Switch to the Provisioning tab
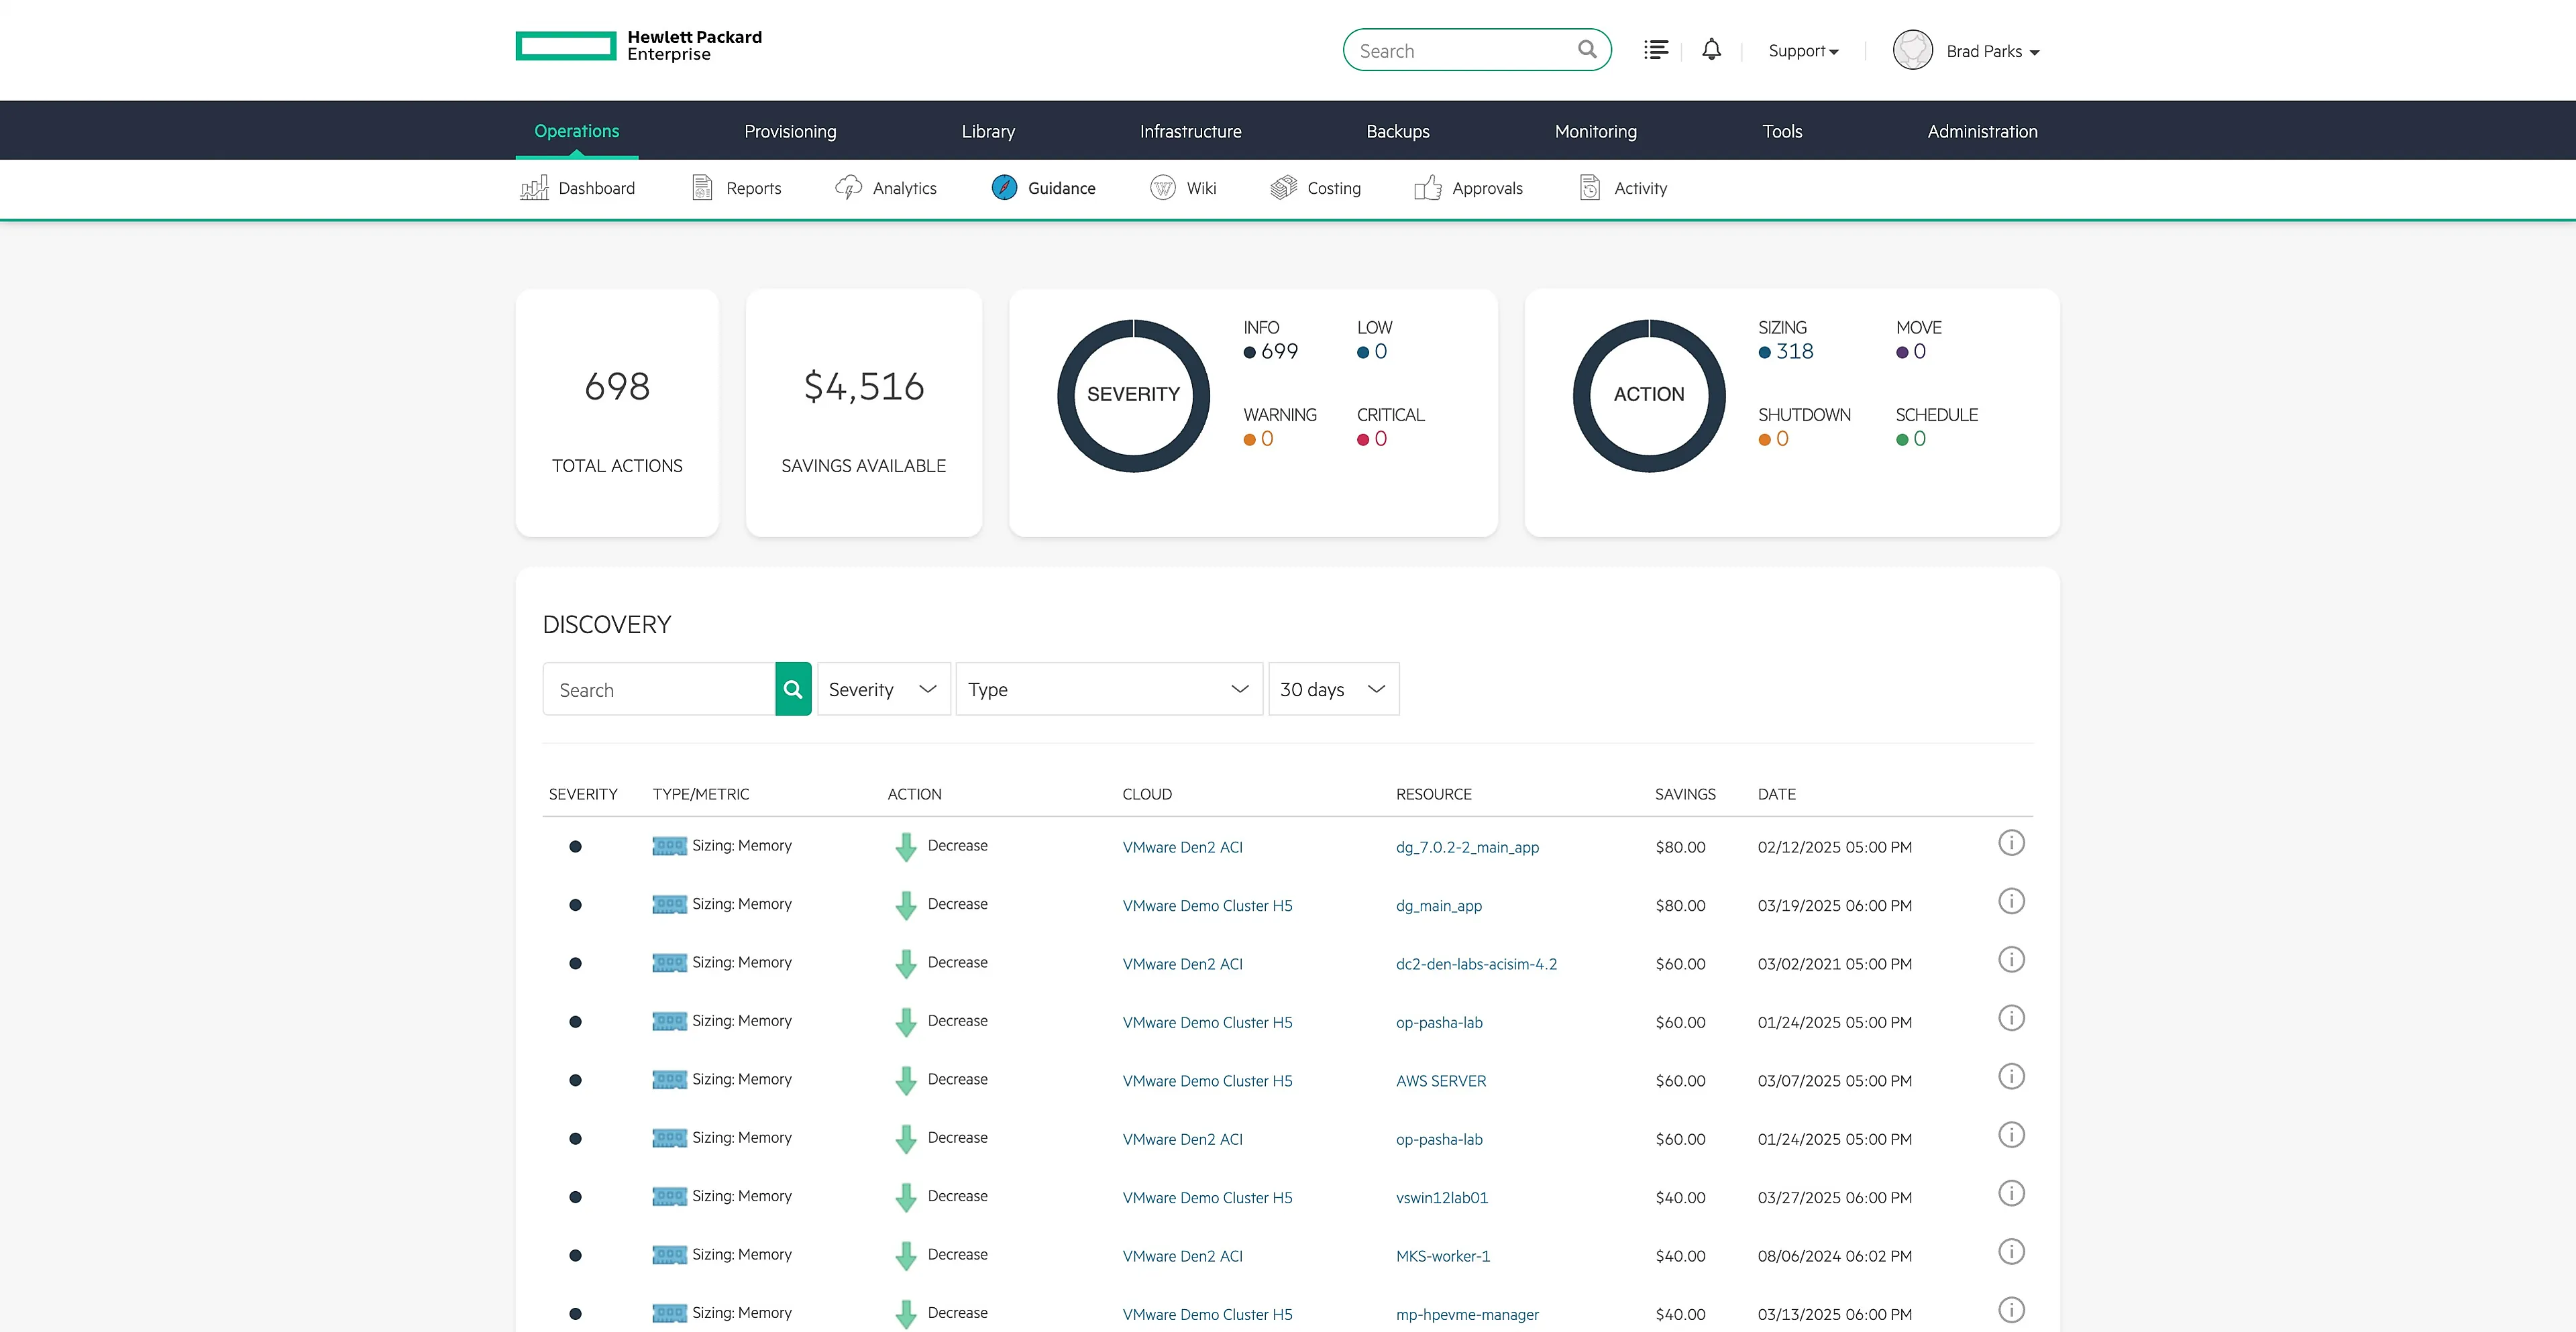2576x1332 pixels. click(x=790, y=131)
